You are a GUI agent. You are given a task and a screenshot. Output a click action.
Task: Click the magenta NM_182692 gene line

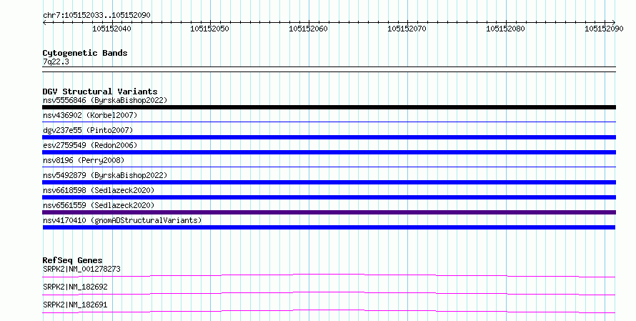click(329, 292)
